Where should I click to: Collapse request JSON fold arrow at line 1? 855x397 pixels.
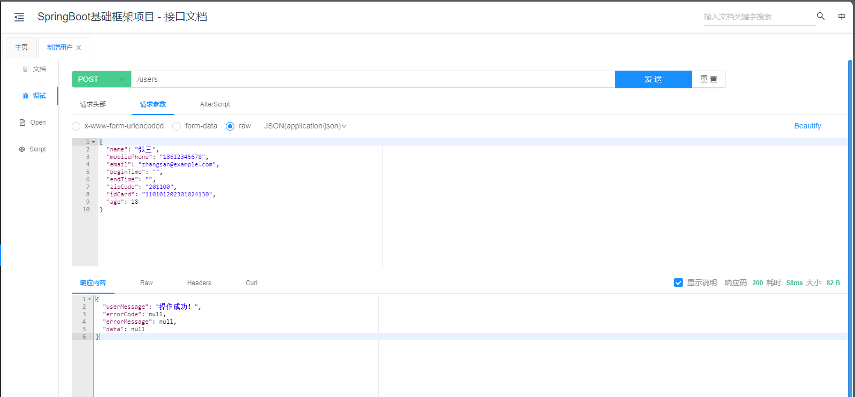94,142
